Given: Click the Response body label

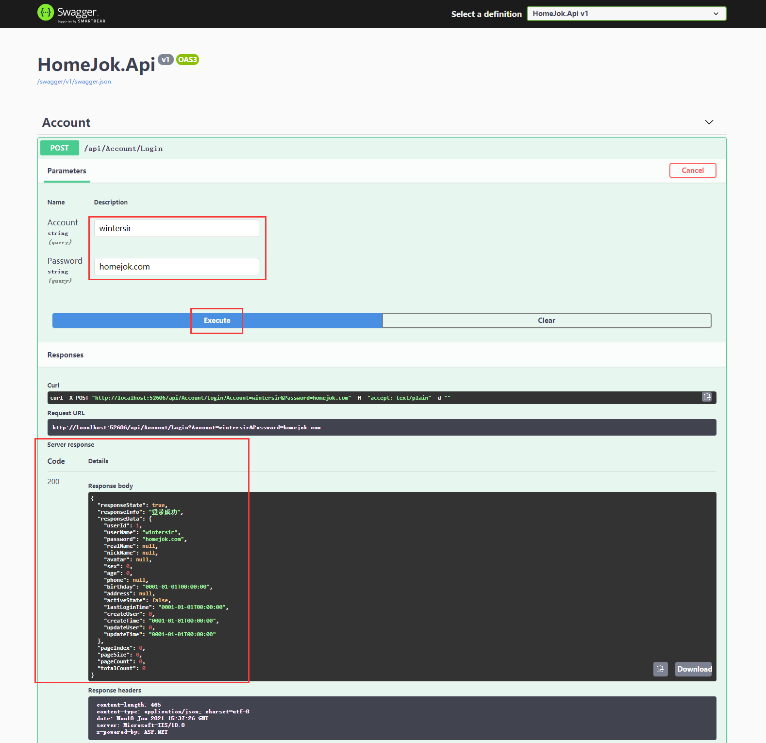Looking at the screenshot, I should click(111, 486).
